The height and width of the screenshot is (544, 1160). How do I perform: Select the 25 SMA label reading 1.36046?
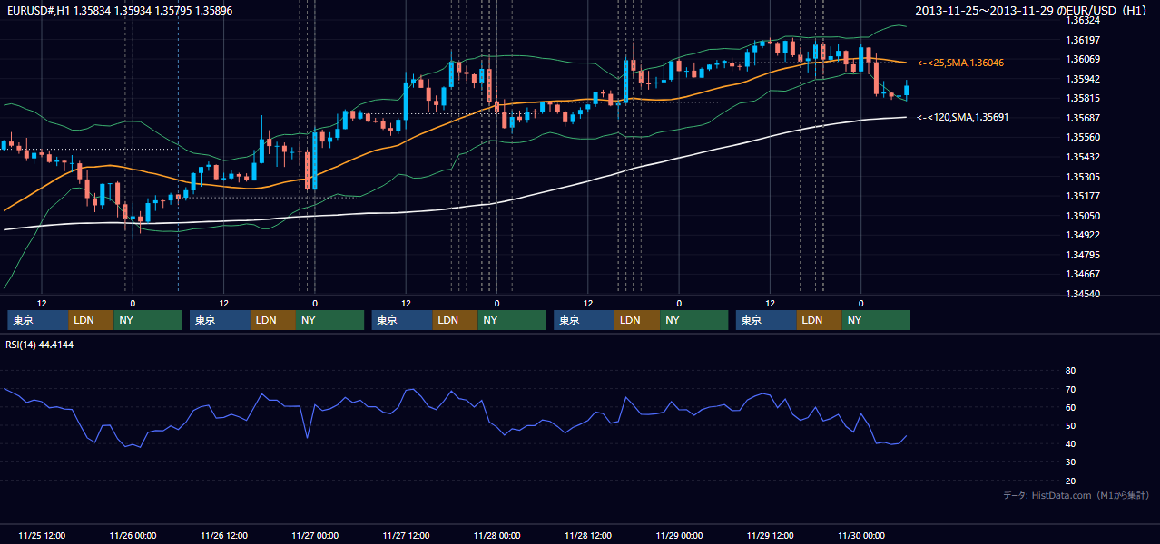pos(962,63)
